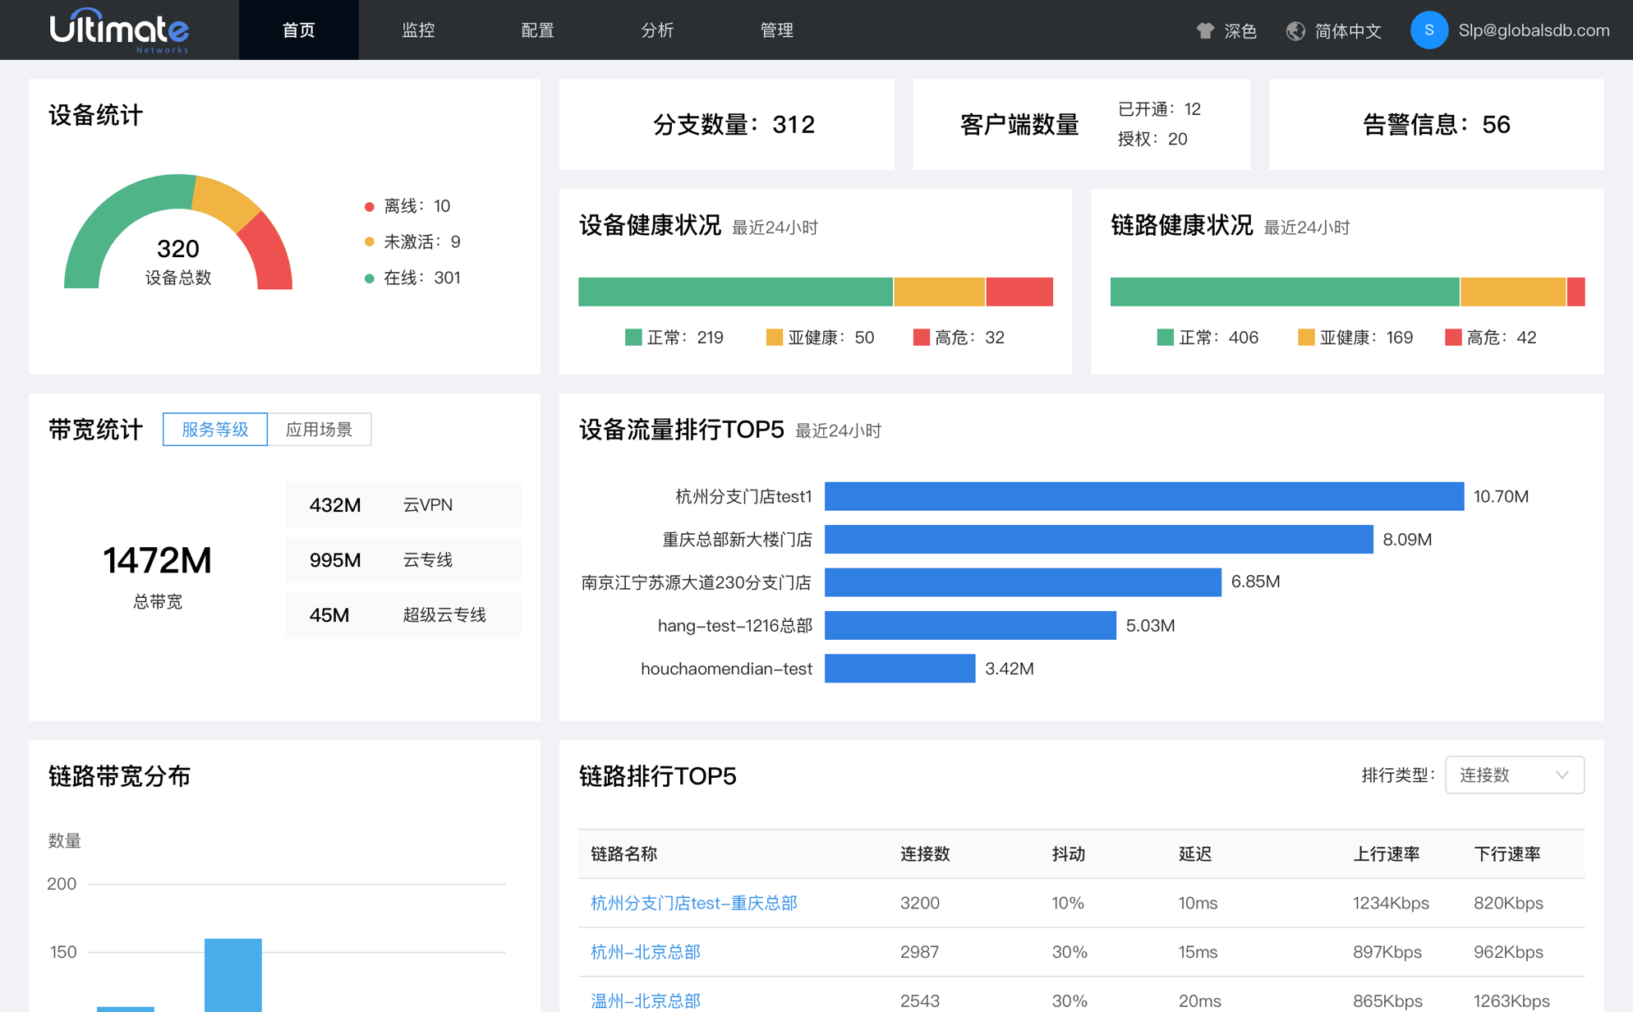Click the green online legend dot
The height and width of the screenshot is (1012, 1633).
coord(369,278)
